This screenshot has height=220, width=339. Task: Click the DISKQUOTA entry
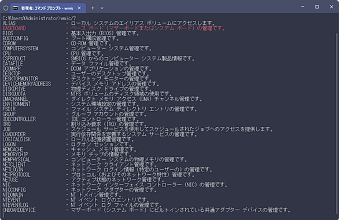click(14, 94)
